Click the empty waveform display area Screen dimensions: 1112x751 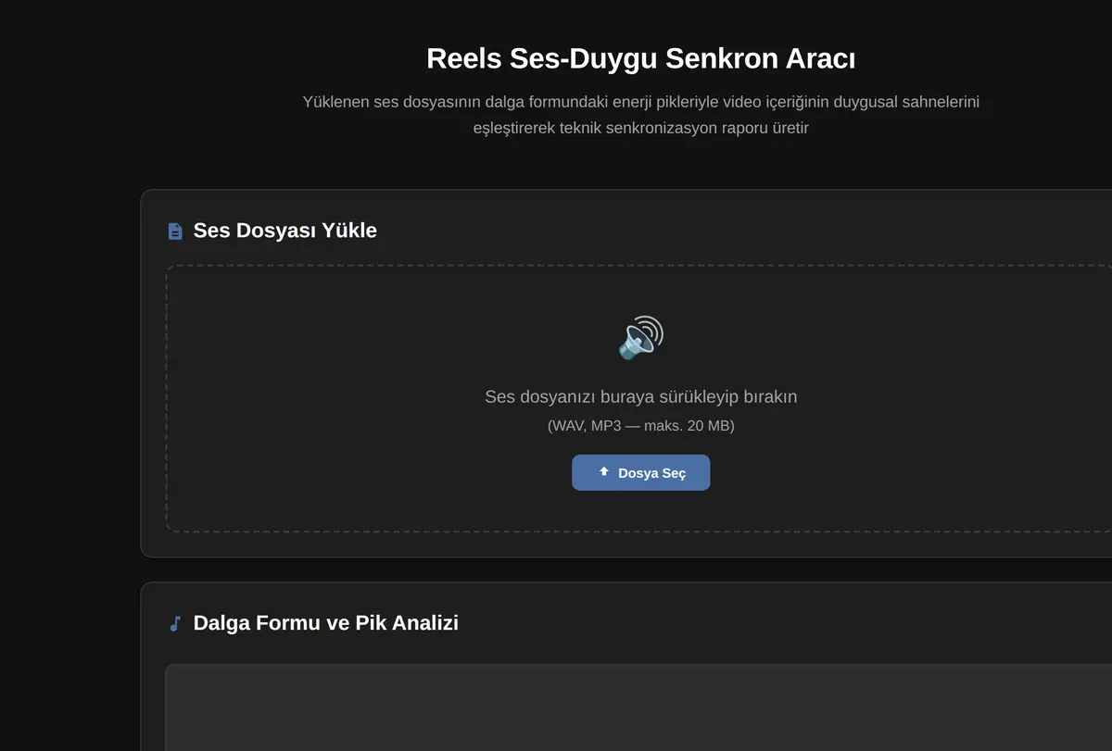click(638, 707)
